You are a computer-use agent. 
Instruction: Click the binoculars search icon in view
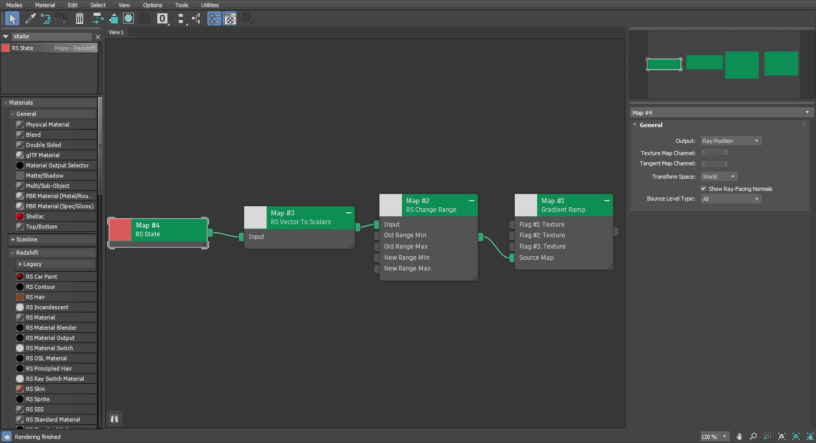tap(114, 419)
